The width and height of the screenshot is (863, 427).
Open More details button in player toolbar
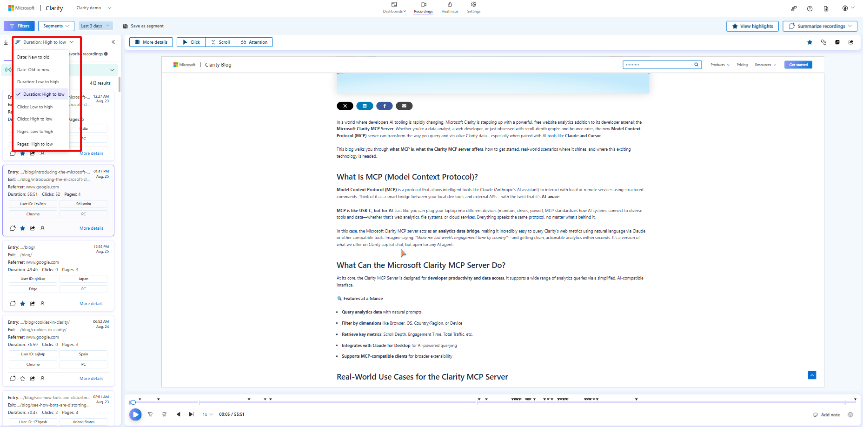(x=151, y=42)
